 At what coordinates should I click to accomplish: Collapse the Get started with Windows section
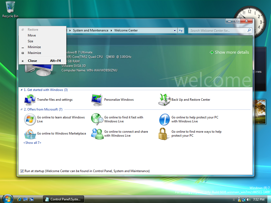(x=21, y=90)
